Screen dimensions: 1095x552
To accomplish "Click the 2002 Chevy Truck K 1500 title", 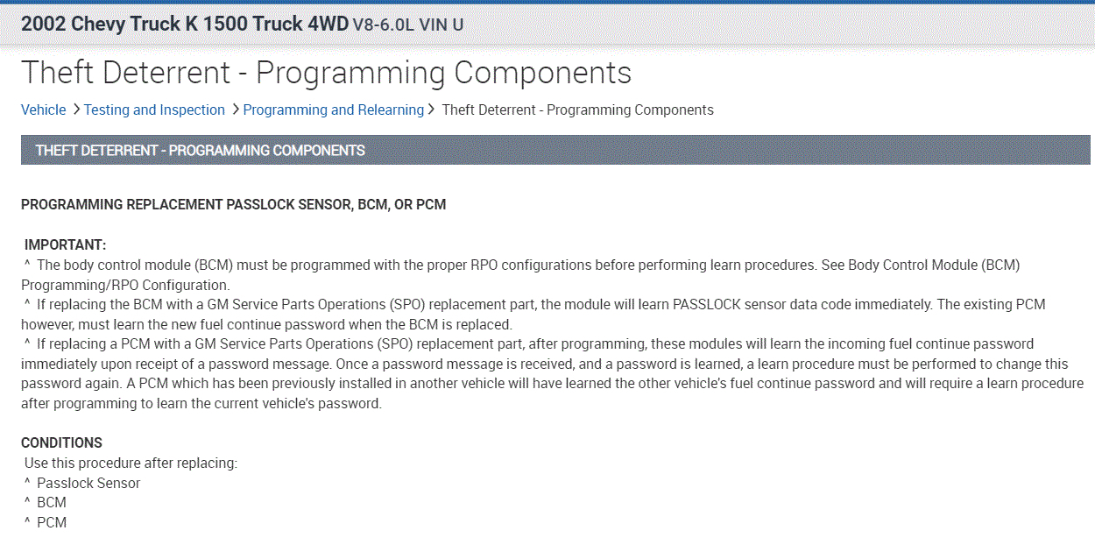I will click(x=185, y=24).
